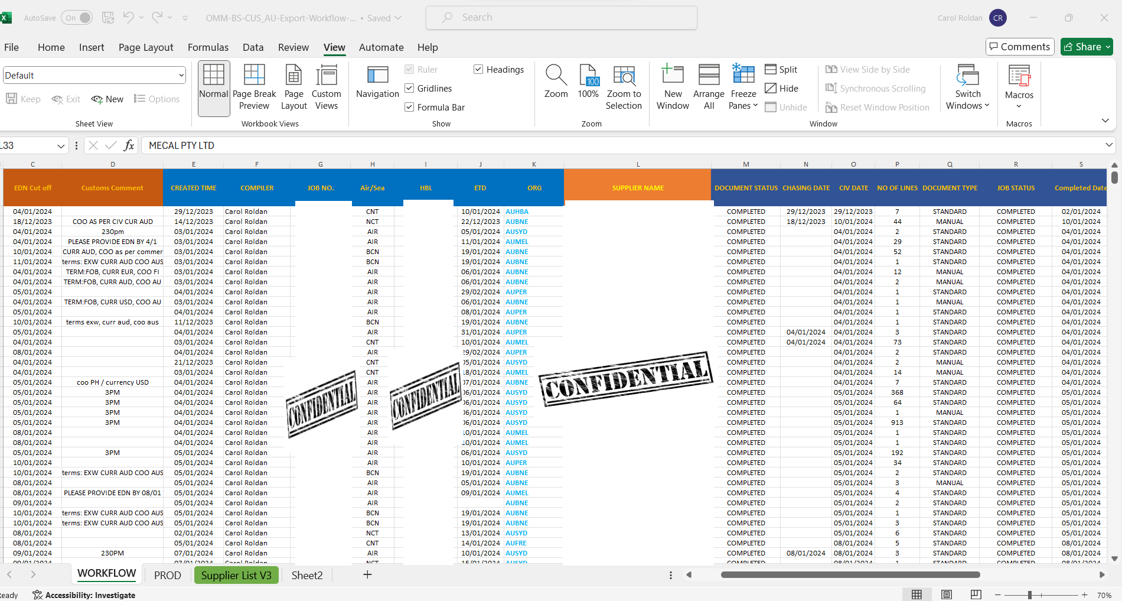The height and width of the screenshot is (601, 1122).
Task: Click the vertical scrollbar thumb
Action: (x=1114, y=177)
